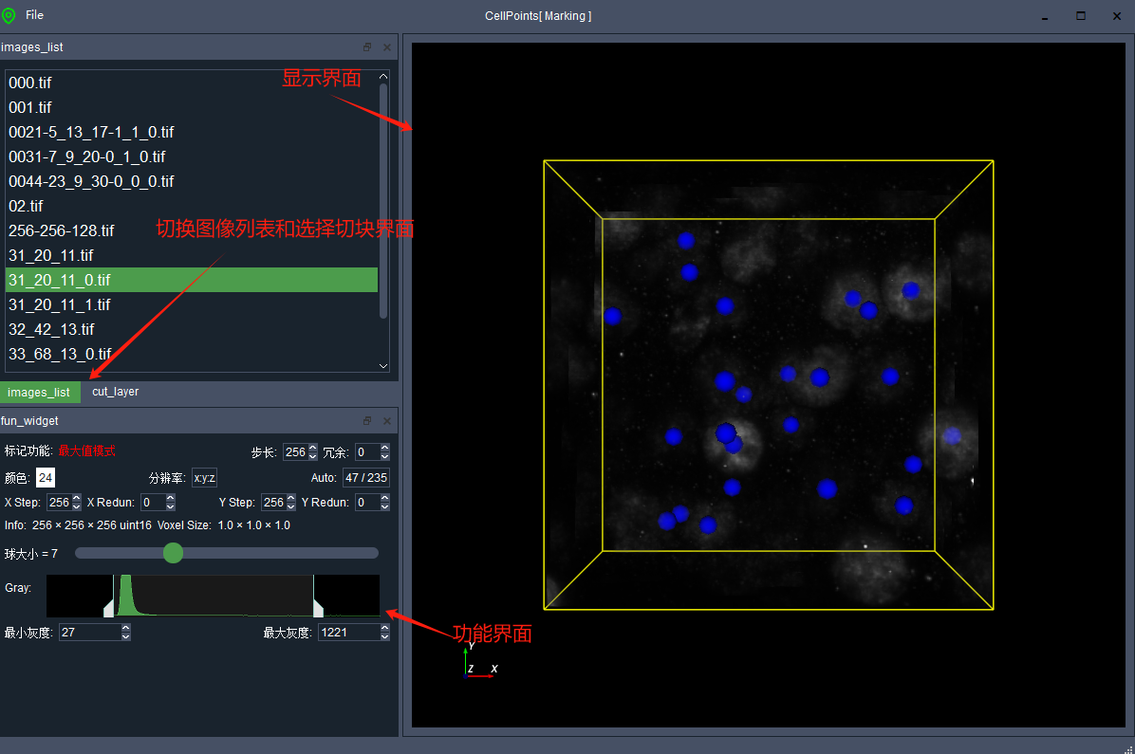Image resolution: width=1135 pixels, height=754 pixels.
Task: Click the ball size slider handle
Action: click(x=173, y=553)
